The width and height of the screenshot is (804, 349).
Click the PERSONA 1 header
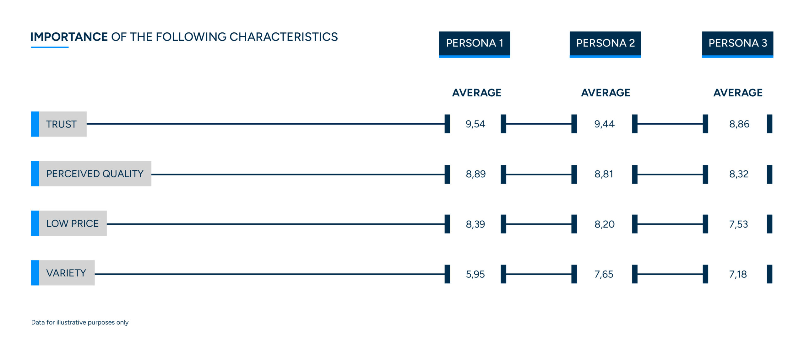474,43
